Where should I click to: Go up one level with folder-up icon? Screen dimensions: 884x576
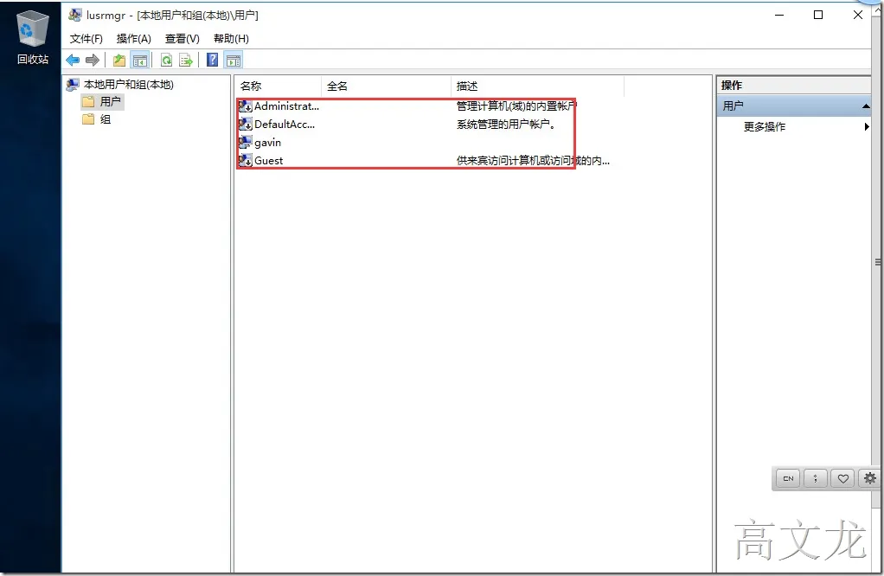[119, 60]
